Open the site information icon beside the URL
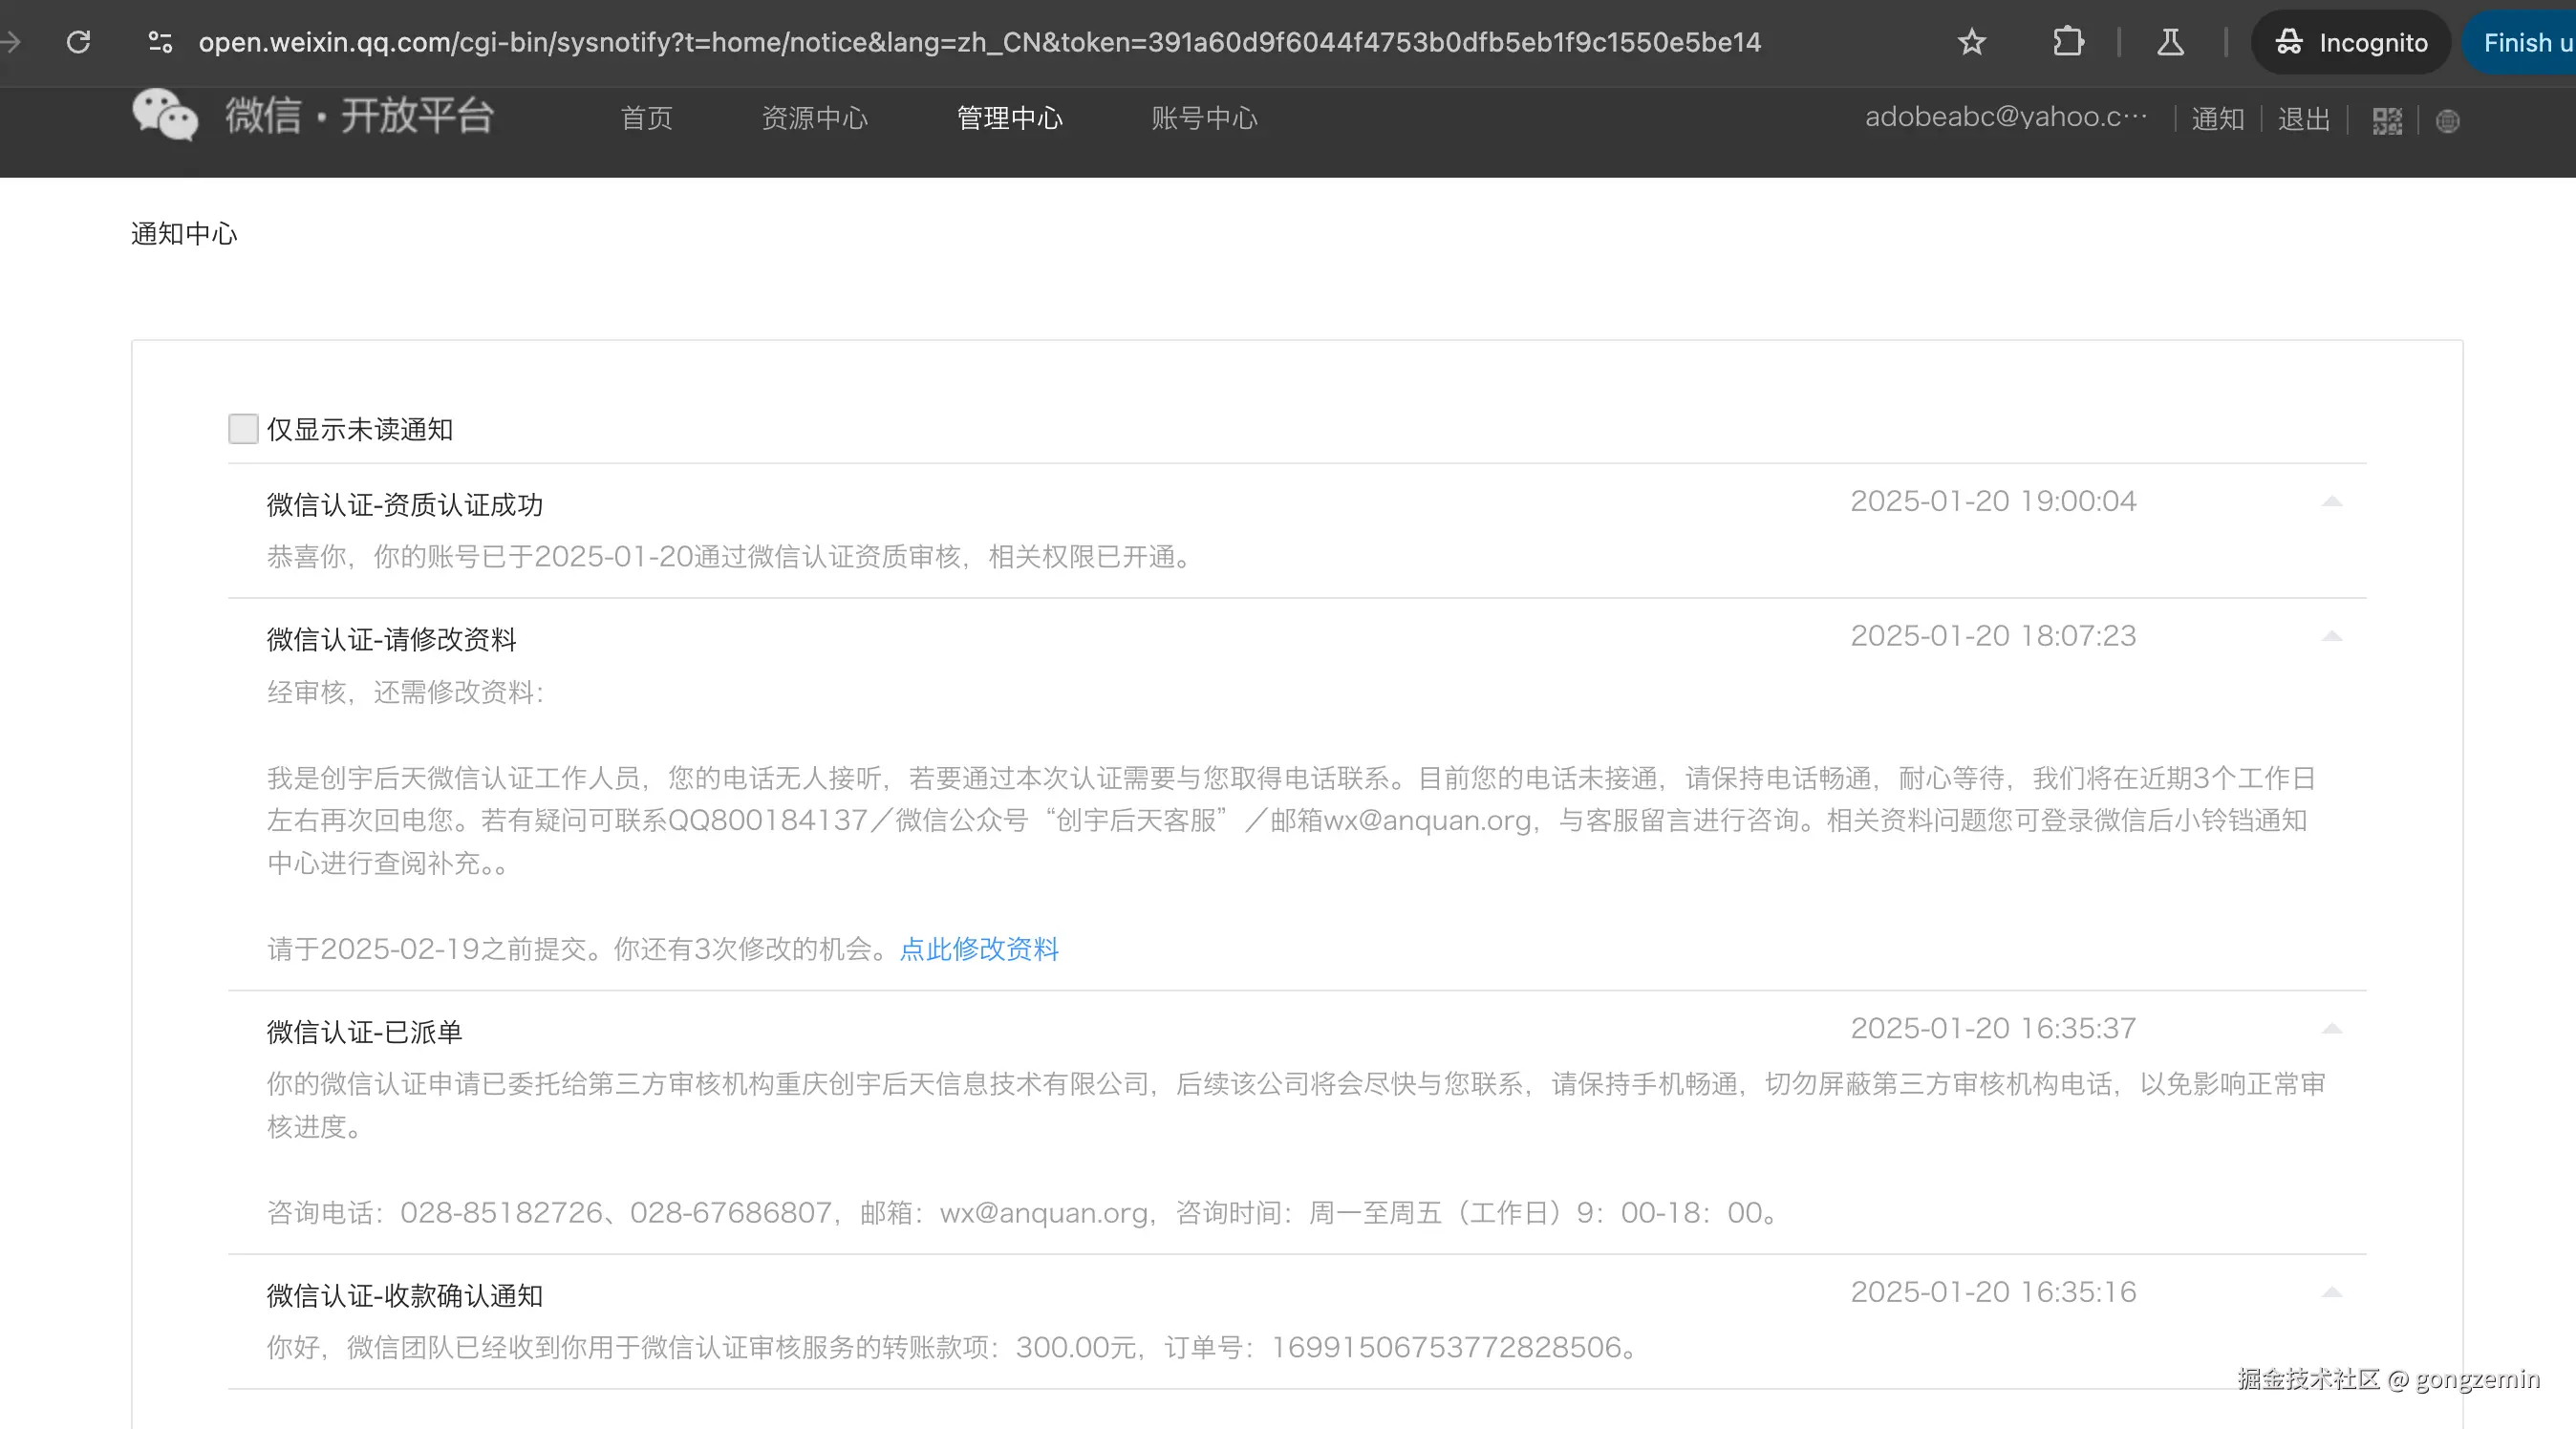The image size is (2576, 1429). pos(160,42)
